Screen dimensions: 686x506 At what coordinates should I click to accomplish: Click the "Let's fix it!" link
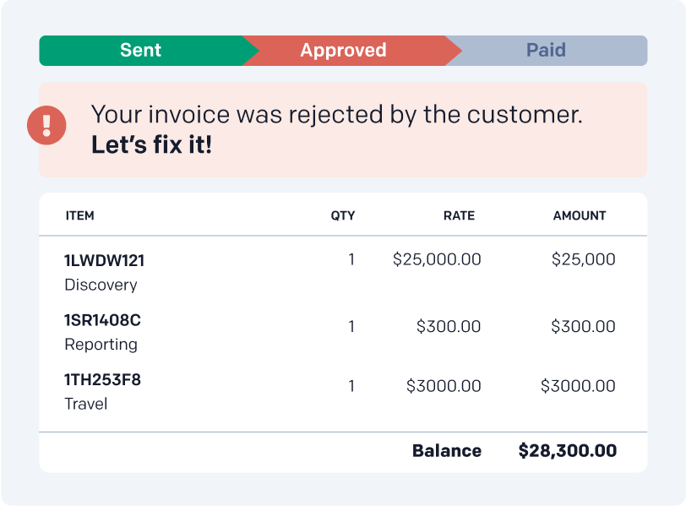tap(151, 144)
